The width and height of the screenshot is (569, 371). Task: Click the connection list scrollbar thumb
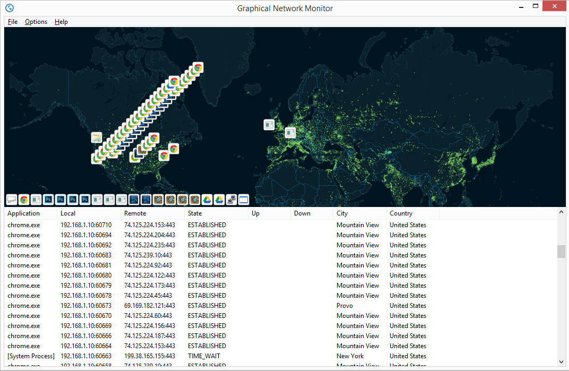(561, 252)
